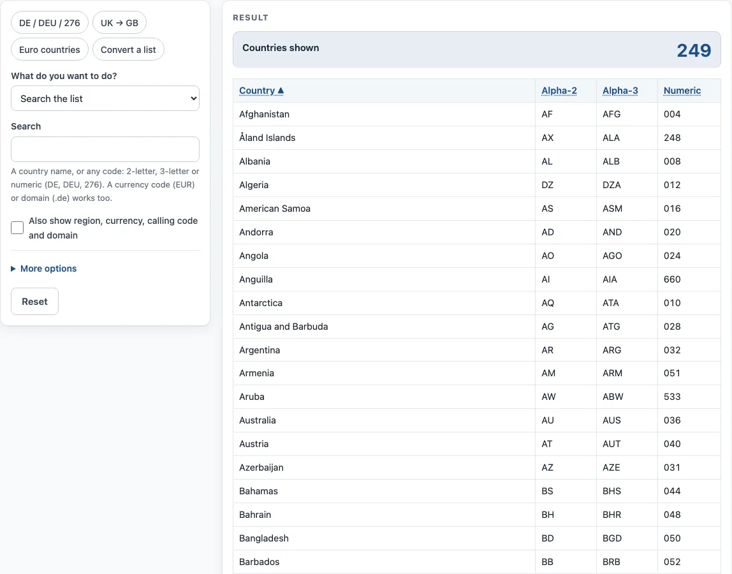Select the Bangladesh country name
The image size is (732, 574).
[x=264, y=538]
